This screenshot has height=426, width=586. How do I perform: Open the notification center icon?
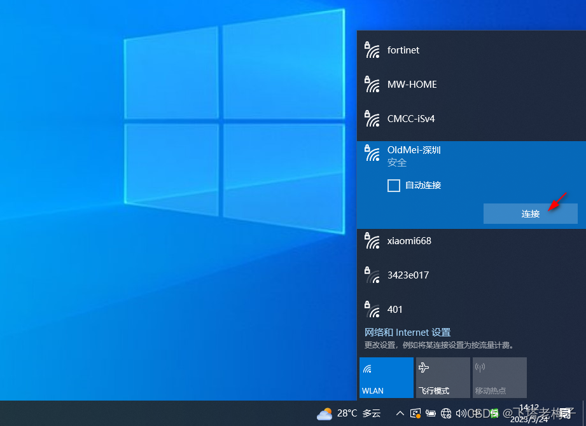pos(566,413)
